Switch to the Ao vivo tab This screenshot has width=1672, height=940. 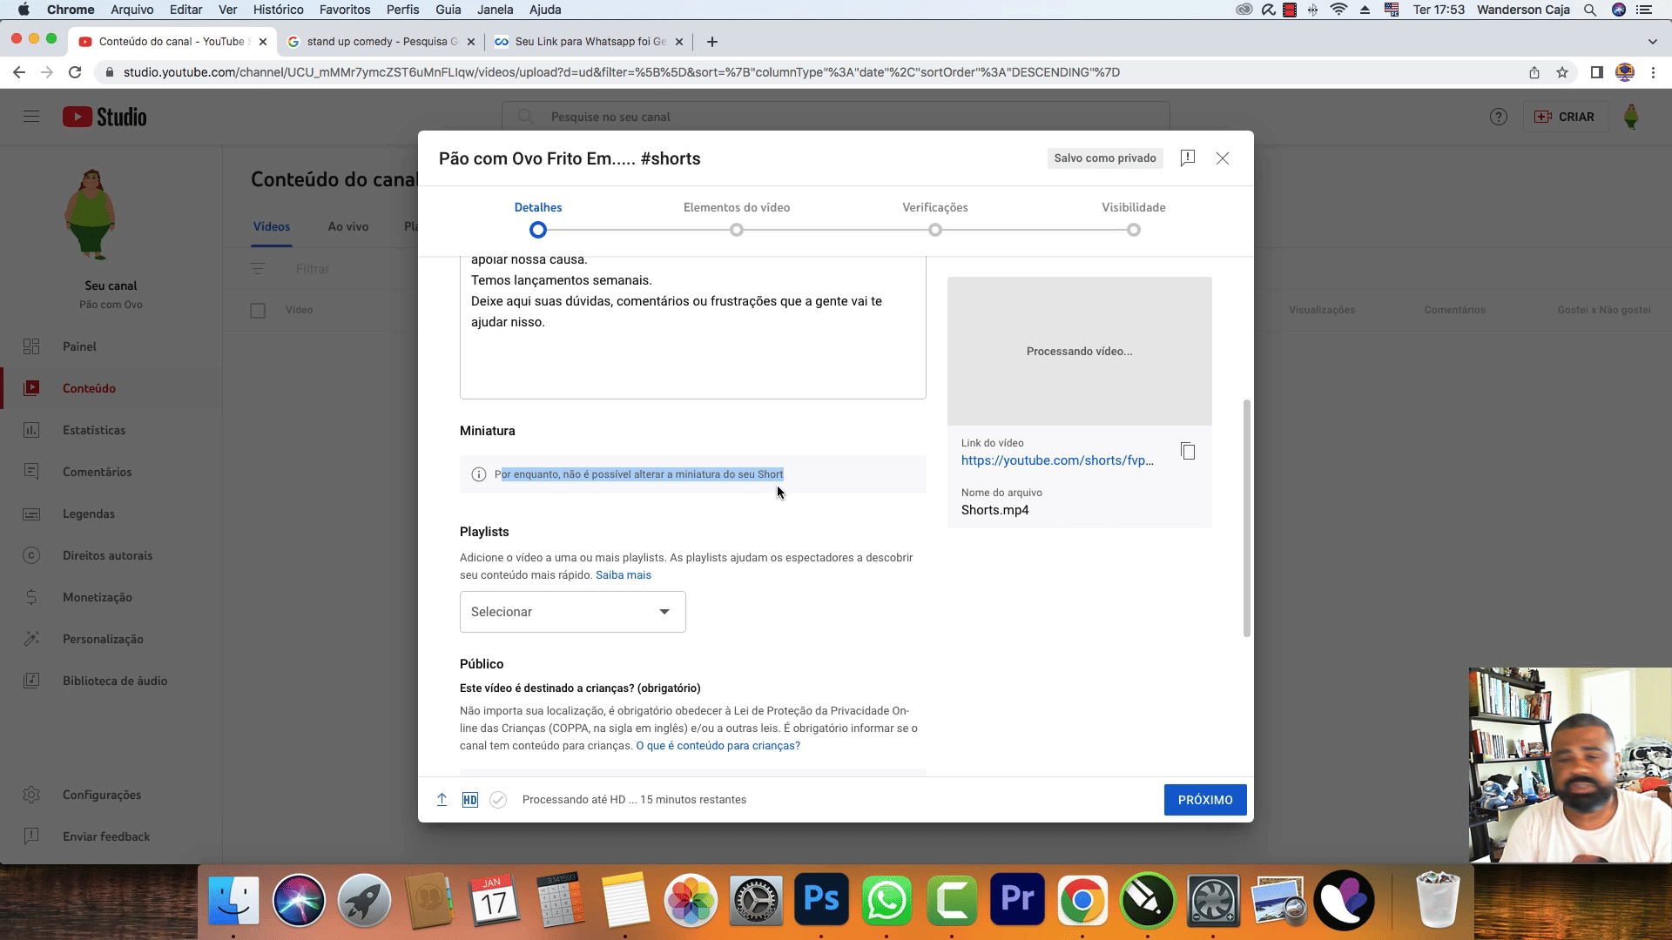pos(347,226)
